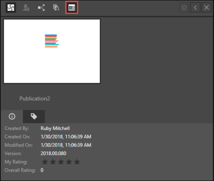Click the red-highlighted schedule calendar icon
Screen dimensions: 214x181
pyautogui.click(x=71, y=8)
